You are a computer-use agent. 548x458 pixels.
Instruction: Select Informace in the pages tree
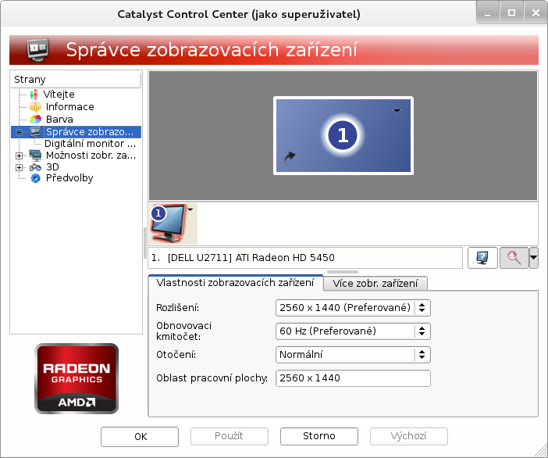coord(70,107)
